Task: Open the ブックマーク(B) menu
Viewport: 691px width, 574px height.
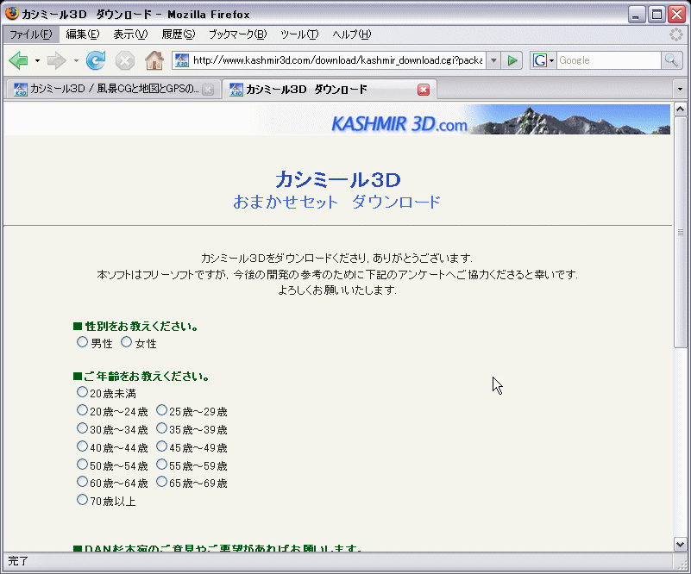Action: 237,34
